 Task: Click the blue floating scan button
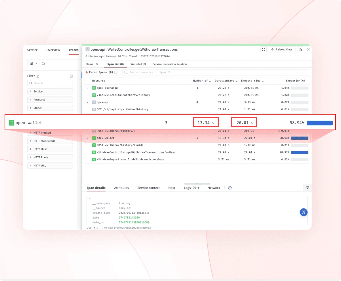pos(303,212)
